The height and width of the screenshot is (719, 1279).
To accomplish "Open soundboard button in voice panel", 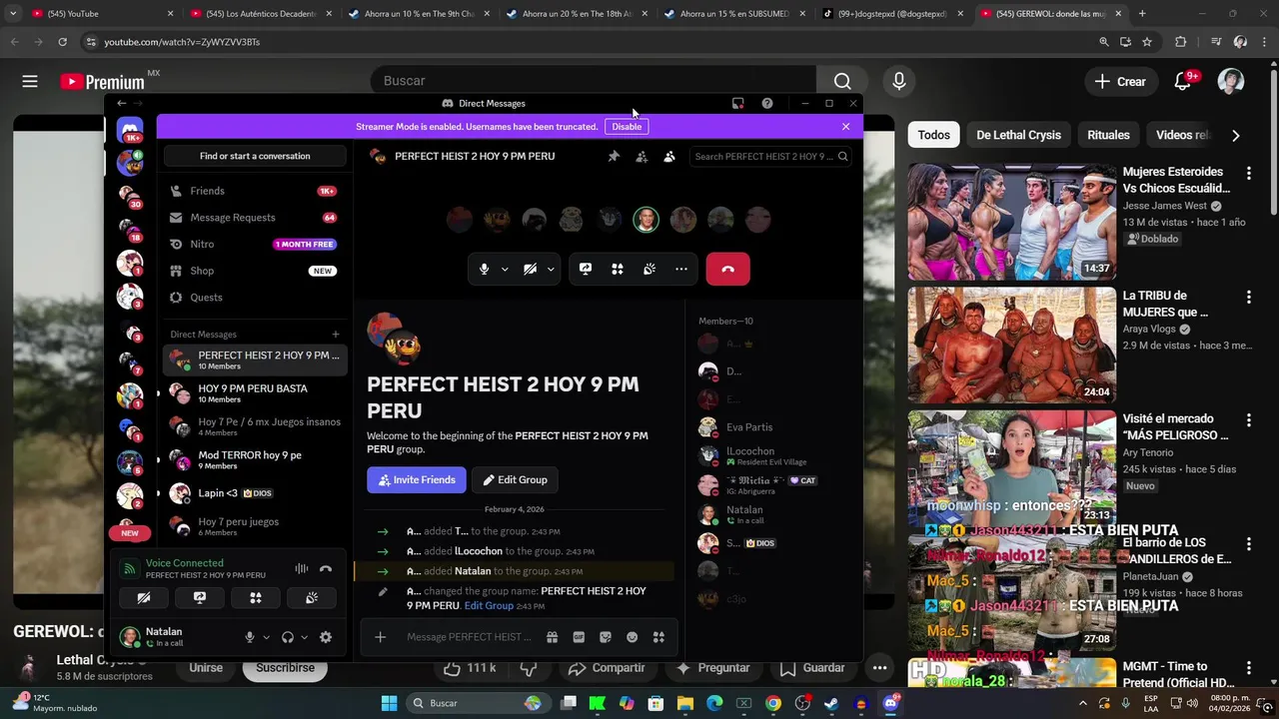I will click(312, 598).
